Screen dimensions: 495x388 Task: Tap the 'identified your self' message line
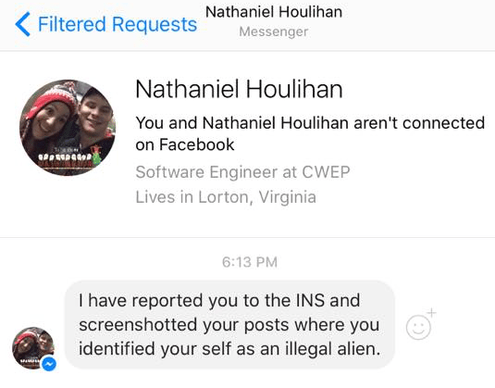[229, 349]
